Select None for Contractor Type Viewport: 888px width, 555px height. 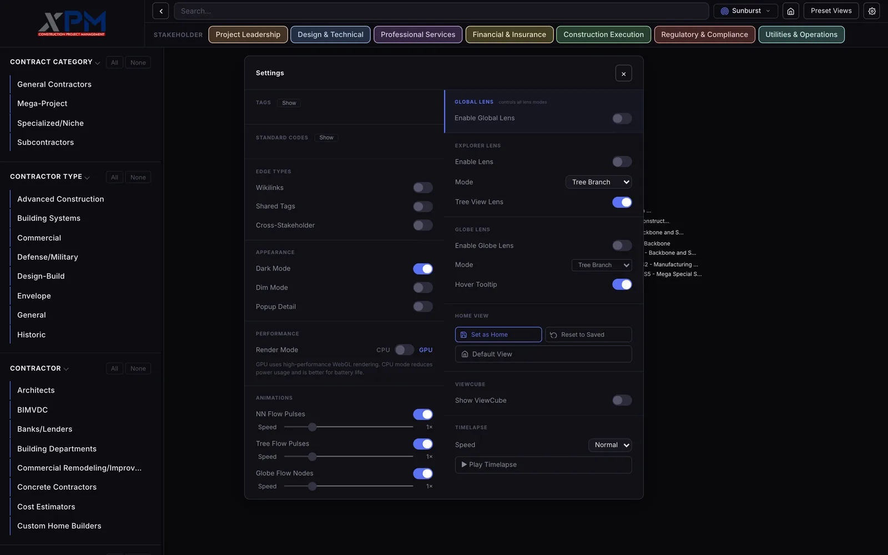tap(138, 178)
